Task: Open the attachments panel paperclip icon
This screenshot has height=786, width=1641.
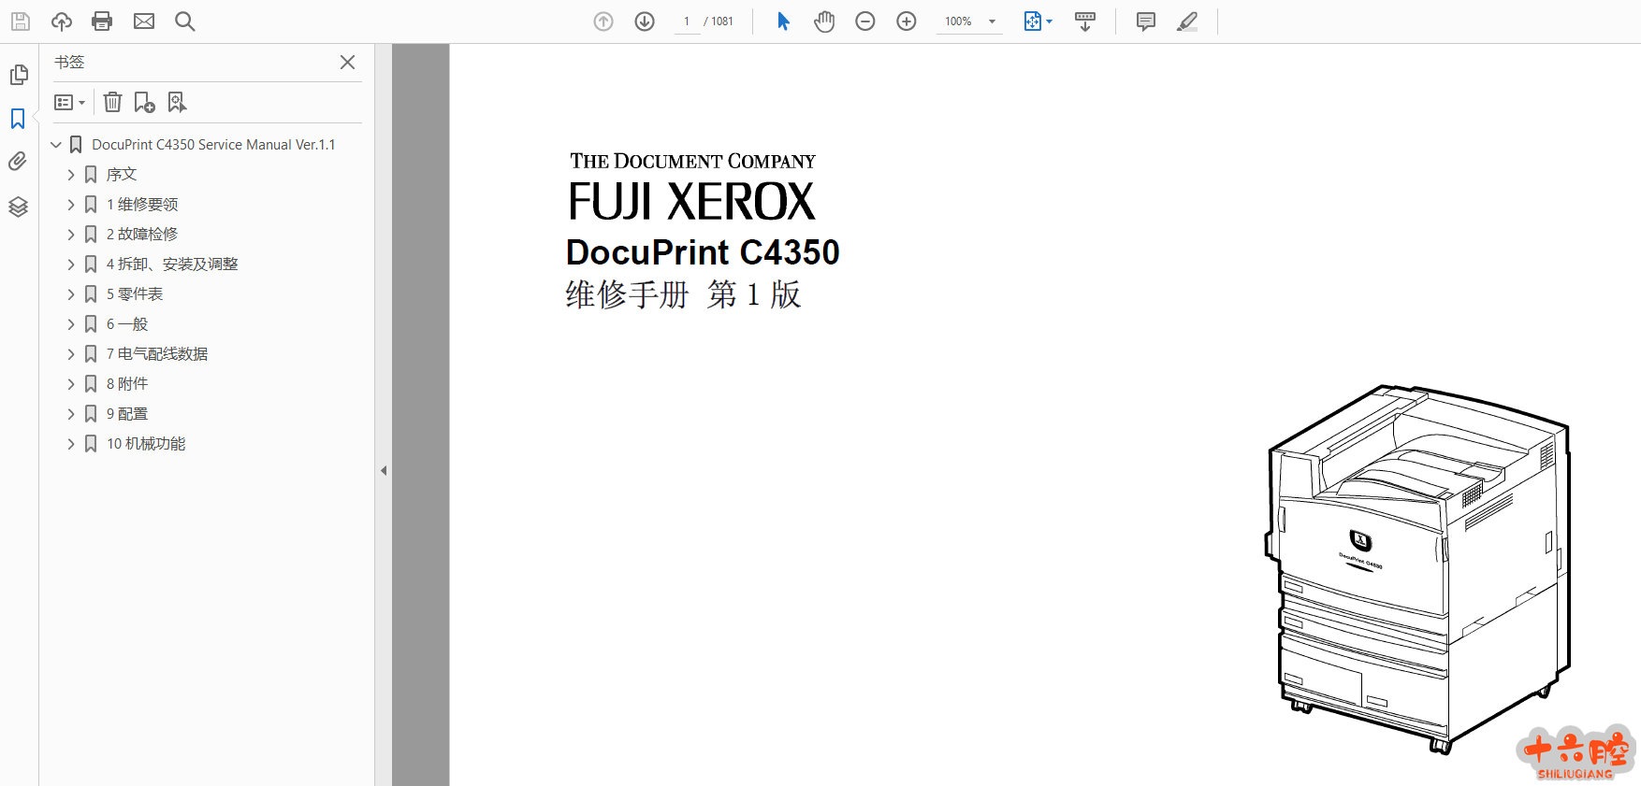Action: tap(18, 162)
